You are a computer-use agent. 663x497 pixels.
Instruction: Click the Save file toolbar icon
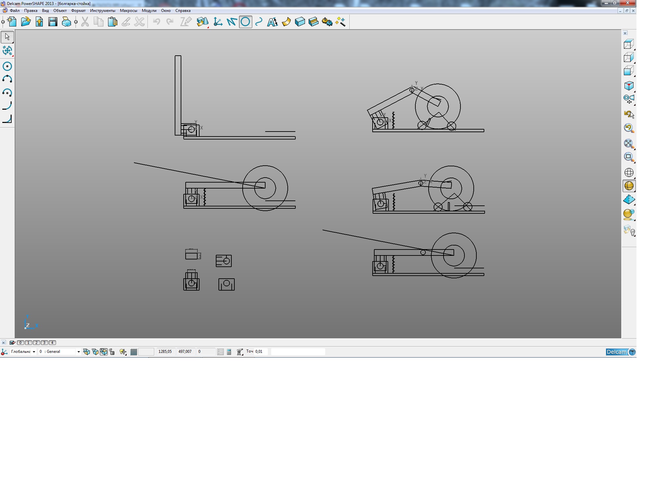point(53,22)
